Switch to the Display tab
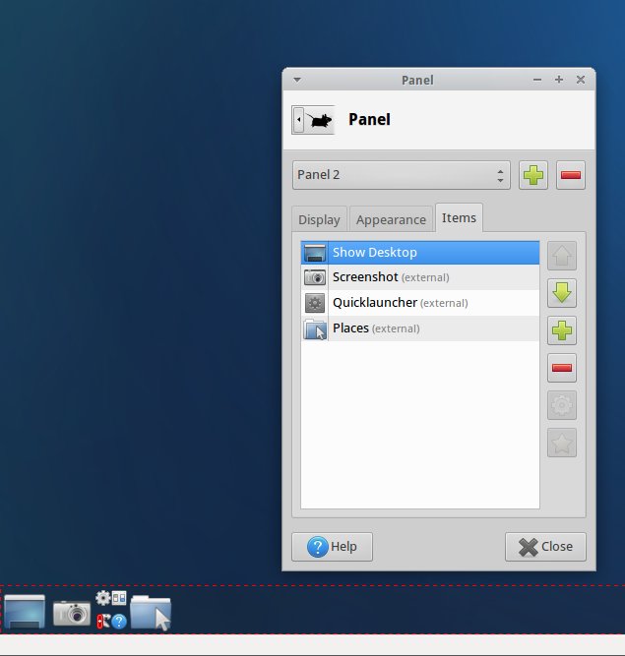This screenshot has width=625, height=656. [320, 219]
